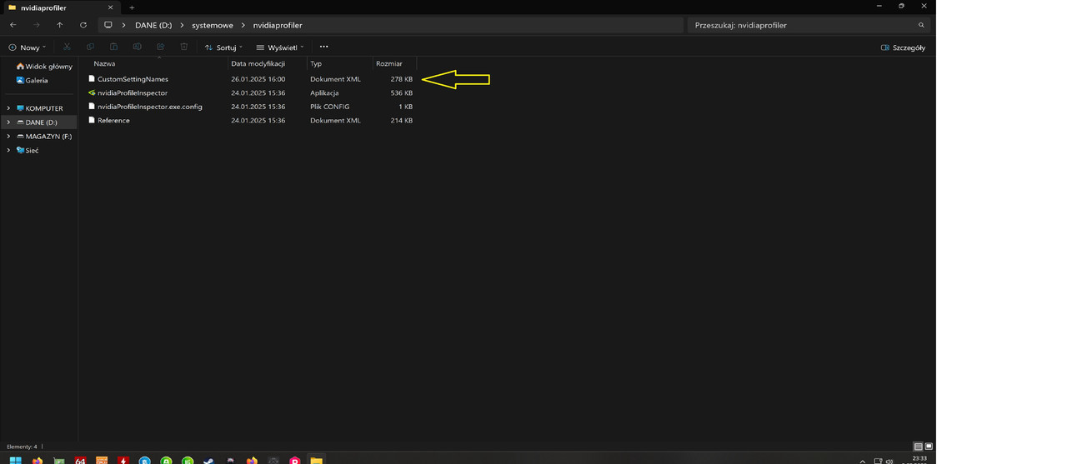Expand chevron after DANE (D:) in path

(x=182, y=25)
